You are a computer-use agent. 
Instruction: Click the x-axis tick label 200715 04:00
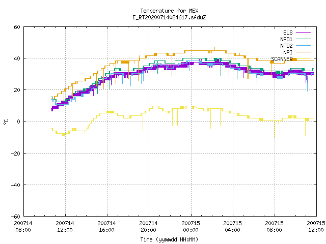pos(232,227)
